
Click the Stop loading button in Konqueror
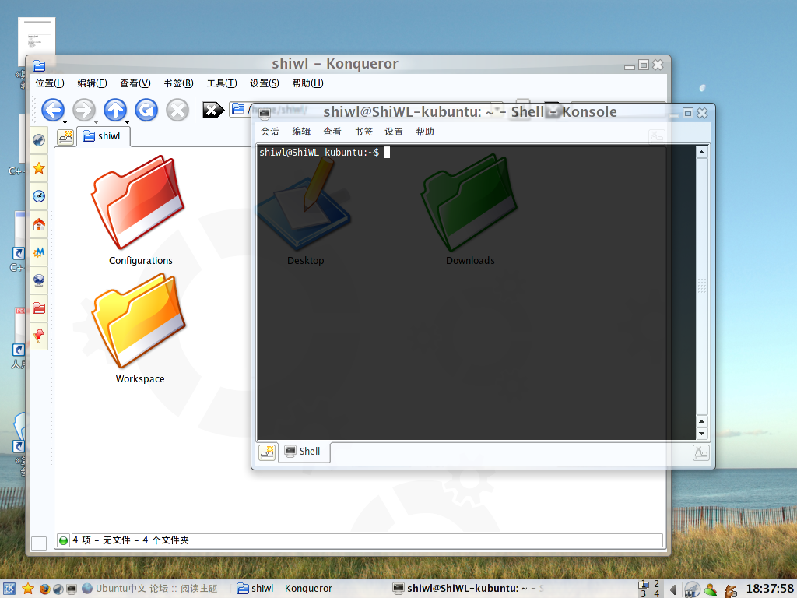point(177,110)
